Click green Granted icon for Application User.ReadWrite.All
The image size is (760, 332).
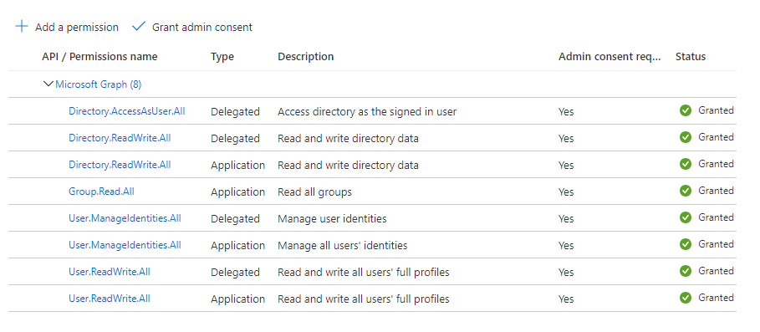coord(686,298)
